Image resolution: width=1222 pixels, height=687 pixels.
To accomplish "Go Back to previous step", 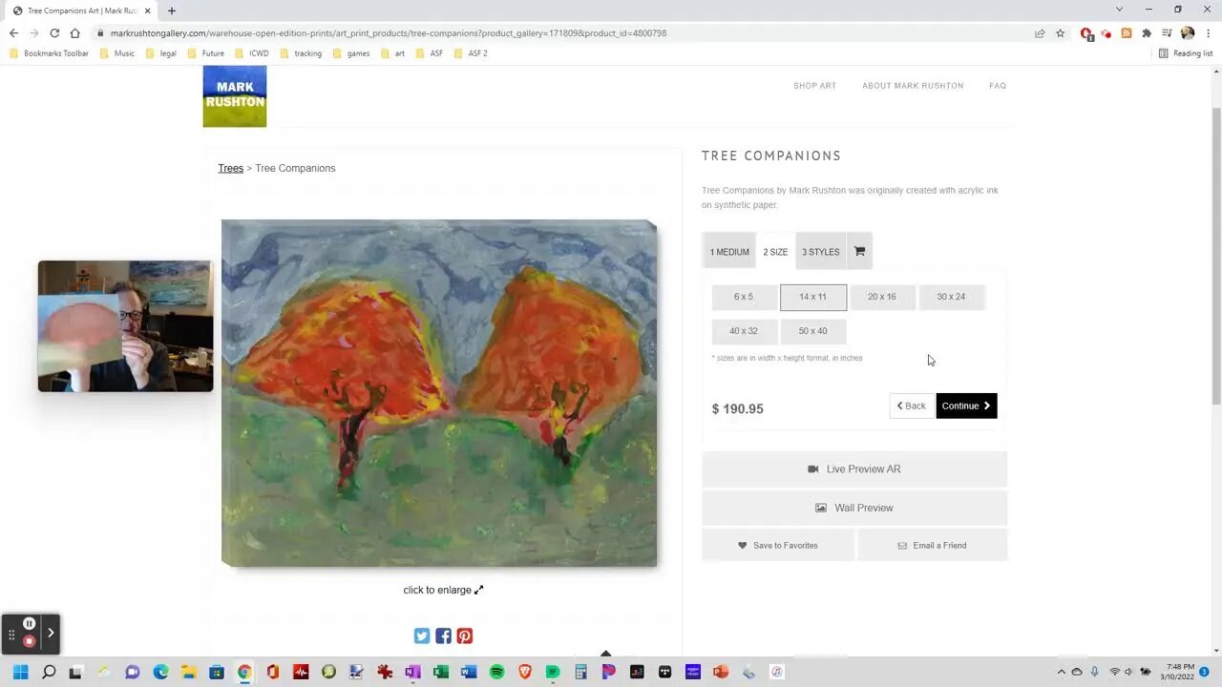I will tap(911, 406).
